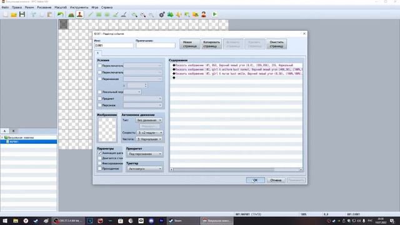
Task: Start Playtest with the green play icon
Action: (214, 14)
